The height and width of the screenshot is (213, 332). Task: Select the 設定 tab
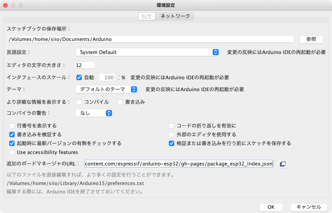click(x=147, y=16)
